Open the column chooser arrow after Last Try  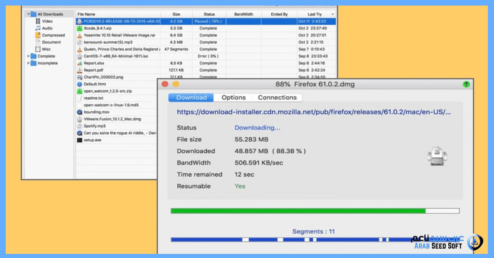pos(332,14)
